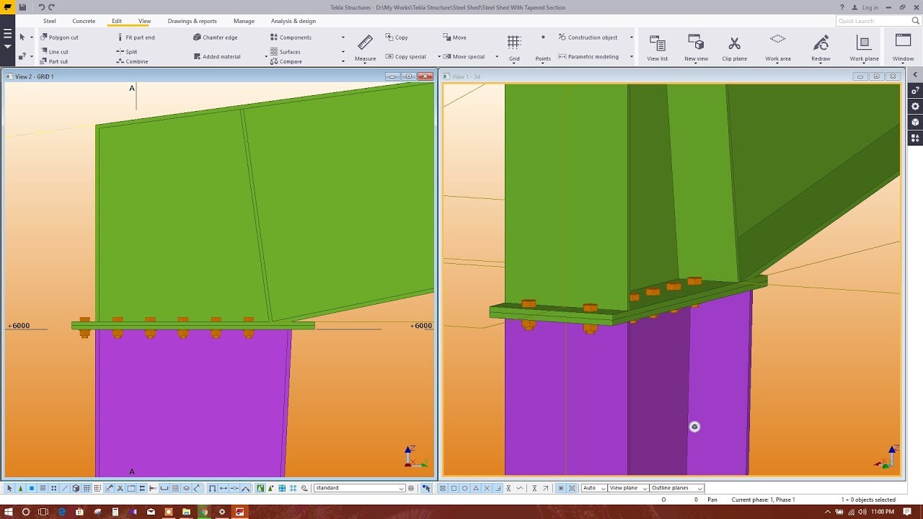Open the Outline planes rendering dropdown
This screenshot has height=519, width=923.
point(674,488)
